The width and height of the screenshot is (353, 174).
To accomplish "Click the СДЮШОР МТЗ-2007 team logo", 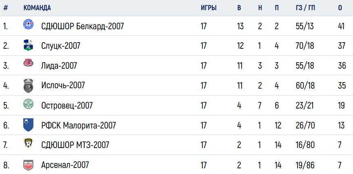I will [x=29, y=143].
